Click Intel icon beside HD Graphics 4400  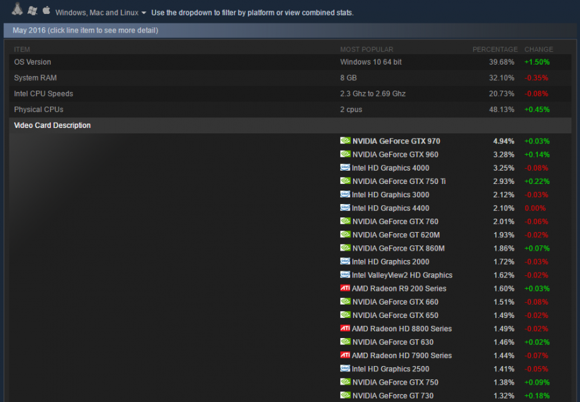(x=345, y=207)
